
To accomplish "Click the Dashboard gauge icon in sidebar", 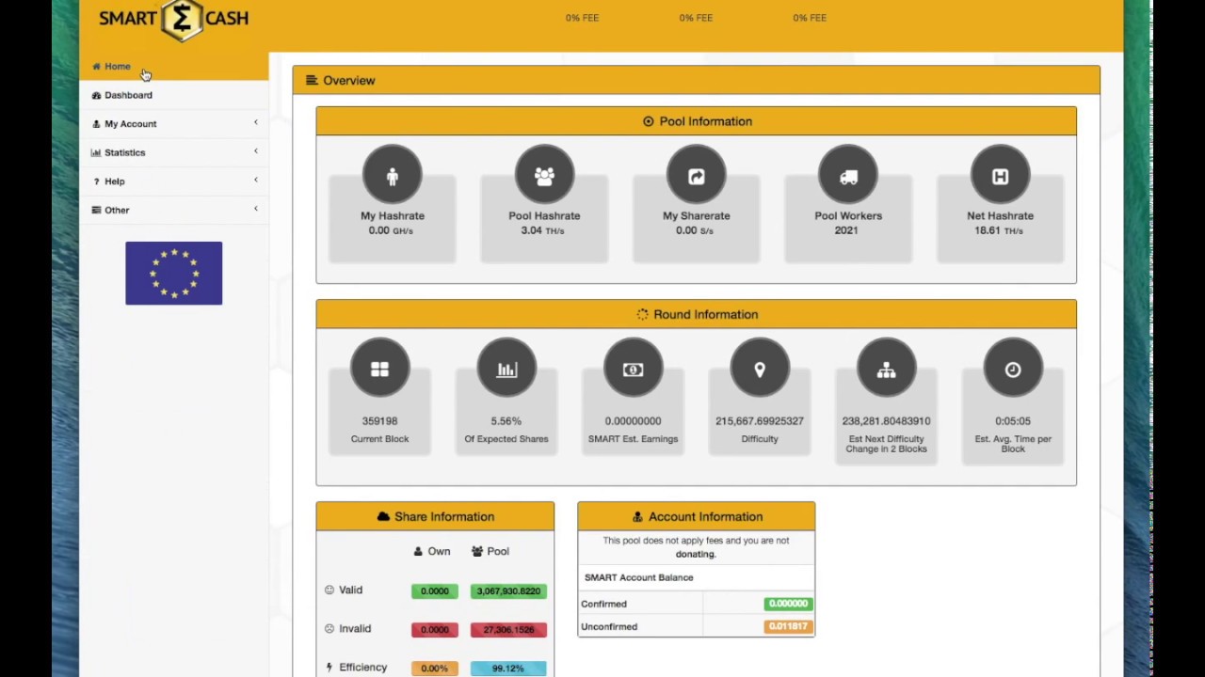I will coord(96,95).
